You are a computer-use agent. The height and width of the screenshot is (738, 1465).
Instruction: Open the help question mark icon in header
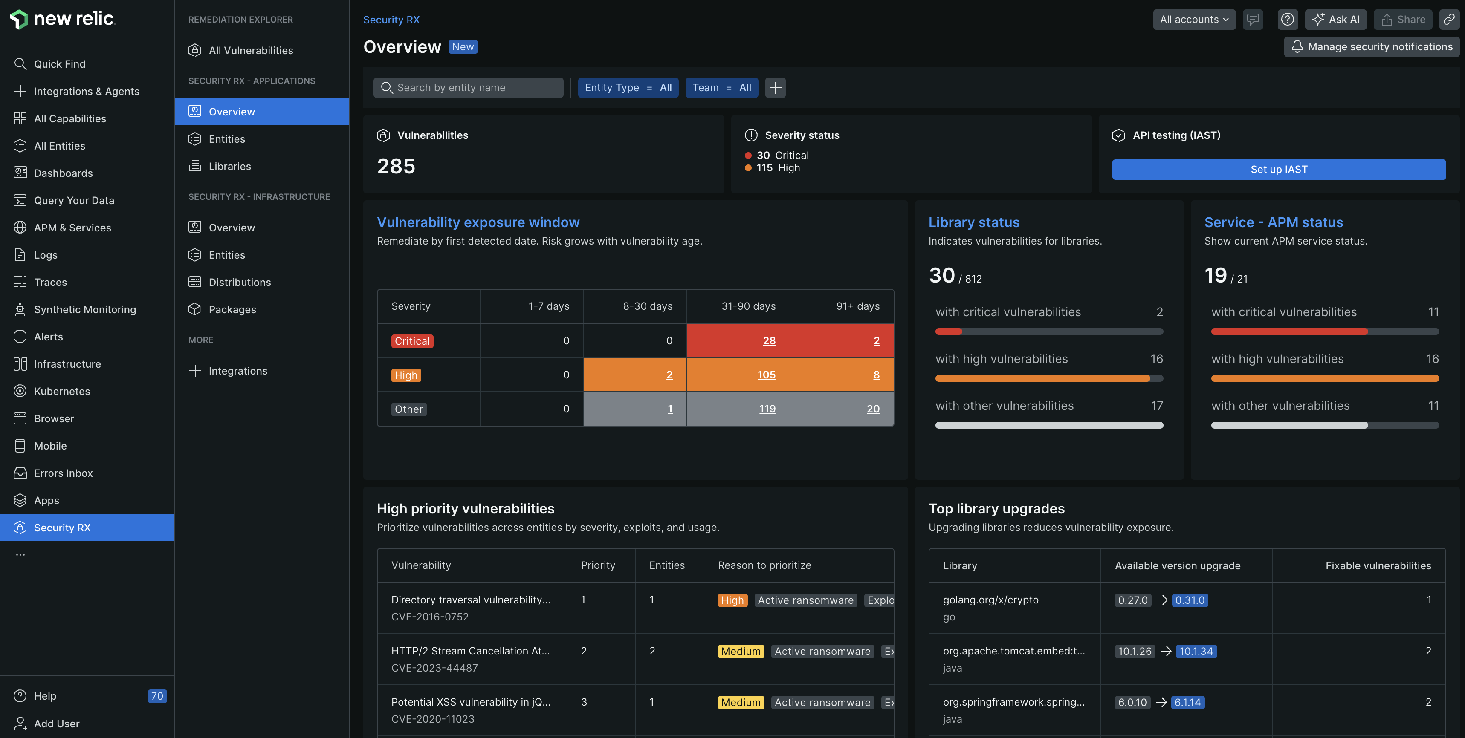(x=1287, y=19)
